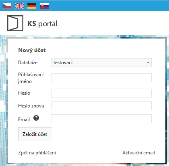This screenshot has width=169, height=166.
Task: Show Email help question mark tooltip
Action: pos(36,118)
